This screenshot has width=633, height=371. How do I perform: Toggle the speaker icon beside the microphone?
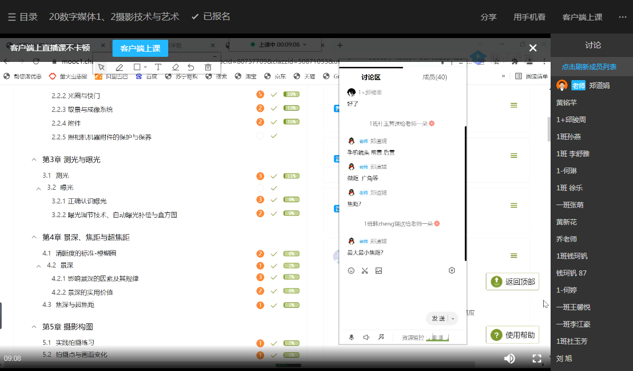(366, 337)
